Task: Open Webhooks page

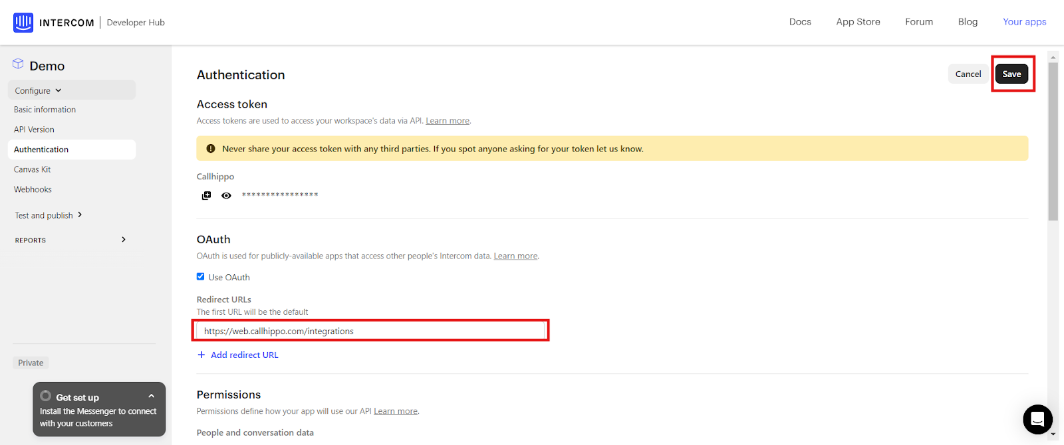Action: 33,189
